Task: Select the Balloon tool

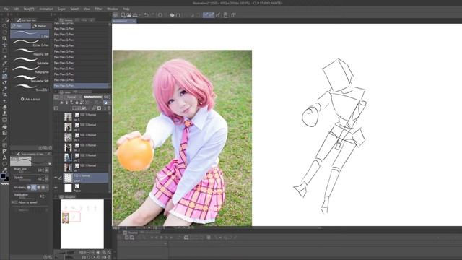Action: click(x=4, y=164)
